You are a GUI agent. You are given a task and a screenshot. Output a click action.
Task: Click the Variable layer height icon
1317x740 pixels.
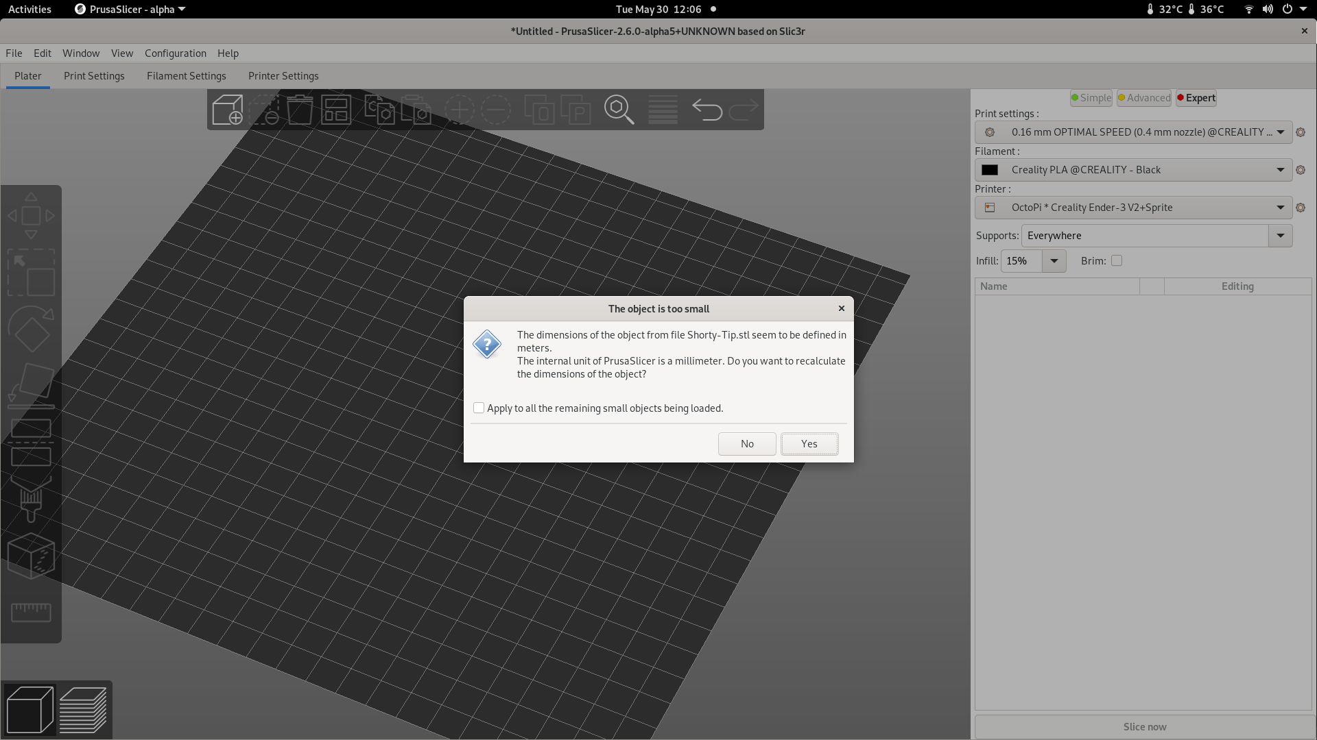663,110
